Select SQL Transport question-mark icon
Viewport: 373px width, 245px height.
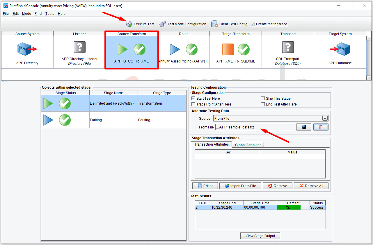coord(288,47)
